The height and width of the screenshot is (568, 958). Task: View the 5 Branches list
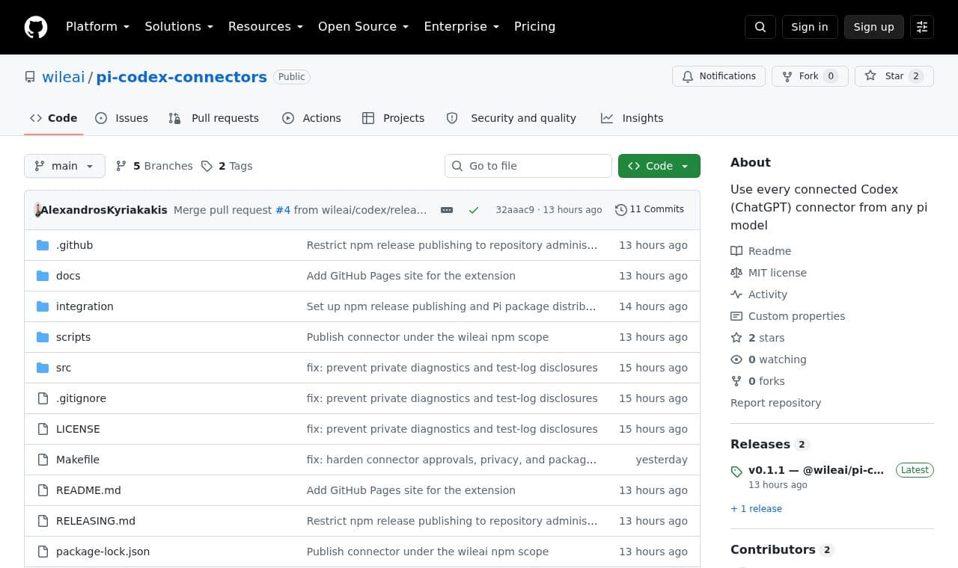(x=154, y=166)
